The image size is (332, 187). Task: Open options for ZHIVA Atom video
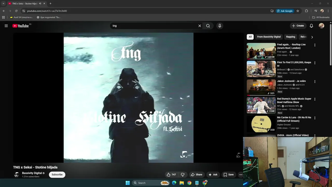tap(315, 135)
